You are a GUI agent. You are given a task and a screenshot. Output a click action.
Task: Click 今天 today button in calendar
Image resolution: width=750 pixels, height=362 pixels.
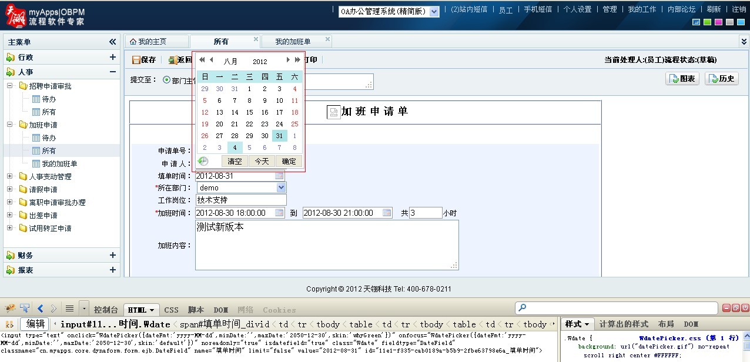point(262,161)
